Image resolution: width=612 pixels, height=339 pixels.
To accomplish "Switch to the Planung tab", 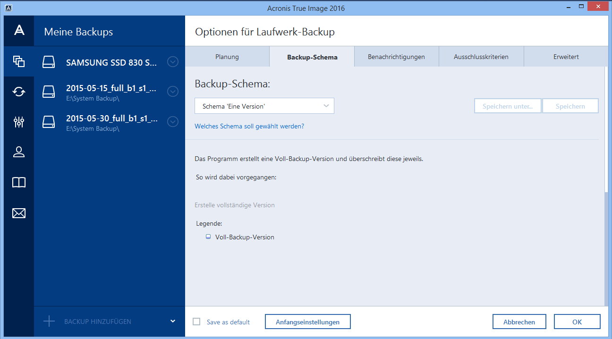I will click(x=227, y=57).
